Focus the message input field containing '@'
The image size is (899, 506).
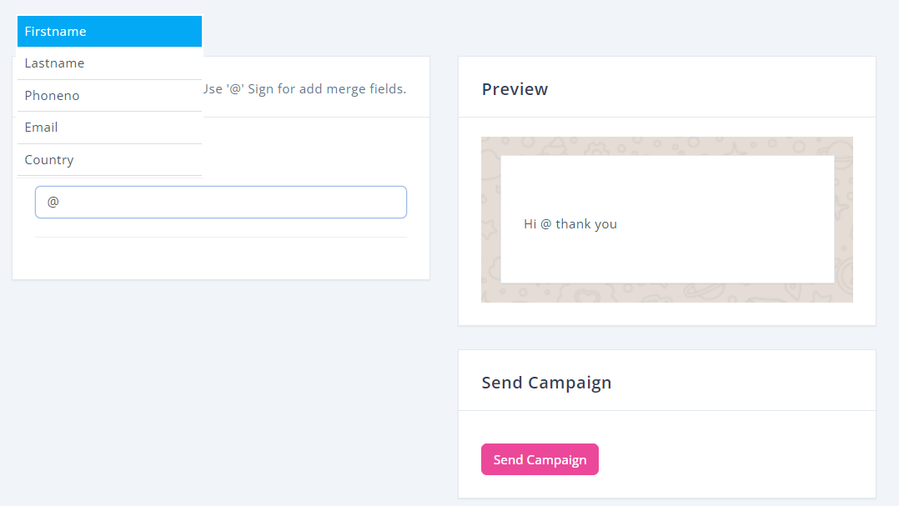221,203
